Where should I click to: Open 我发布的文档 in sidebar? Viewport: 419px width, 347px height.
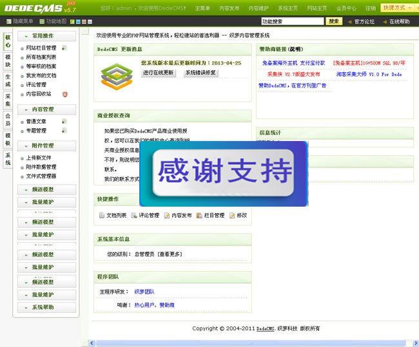tap(41, 75)
